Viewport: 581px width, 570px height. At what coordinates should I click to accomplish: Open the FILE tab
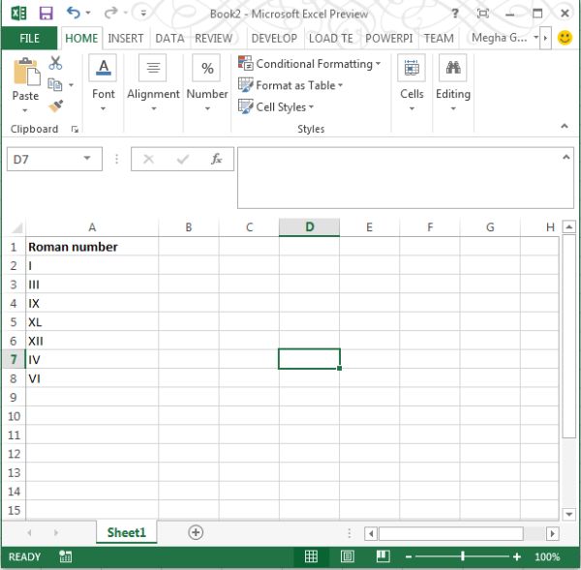[29, 38]
